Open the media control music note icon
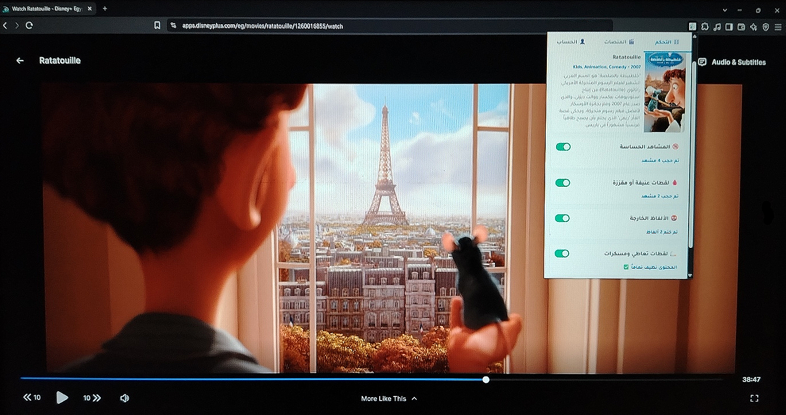 tap(717, 27)
